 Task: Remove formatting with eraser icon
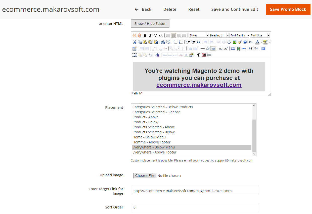click(208, 48)
